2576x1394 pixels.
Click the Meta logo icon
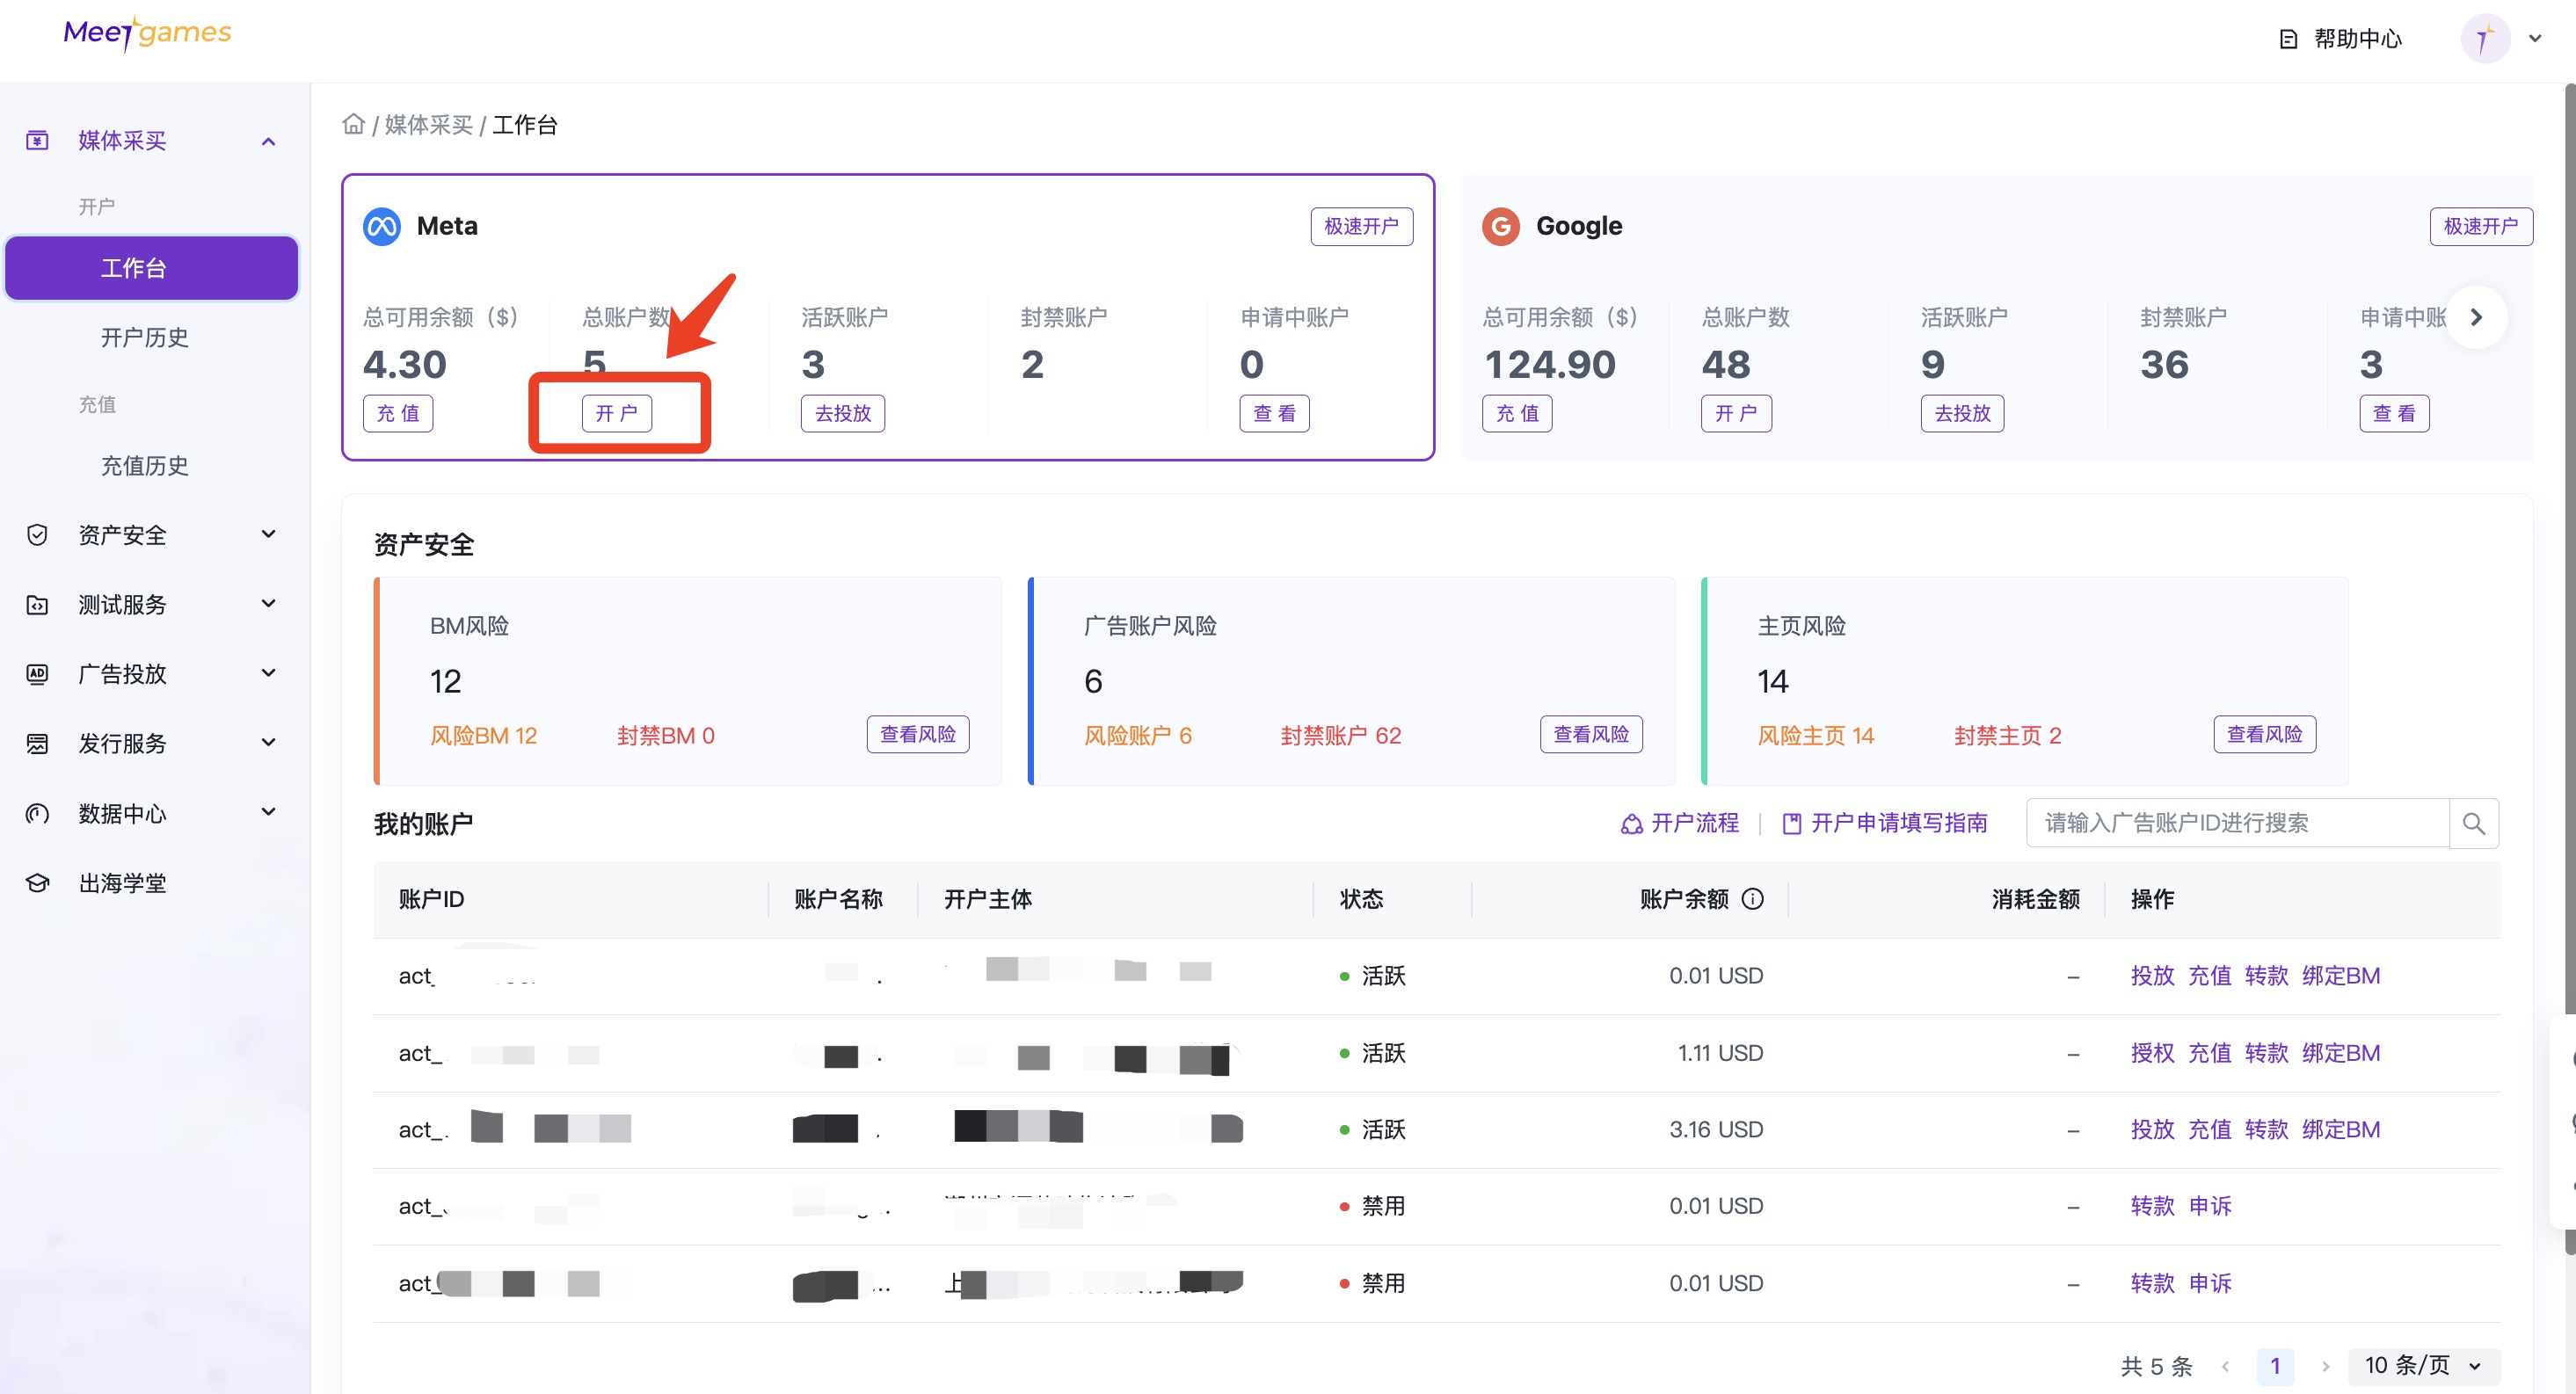pos(382,226)
